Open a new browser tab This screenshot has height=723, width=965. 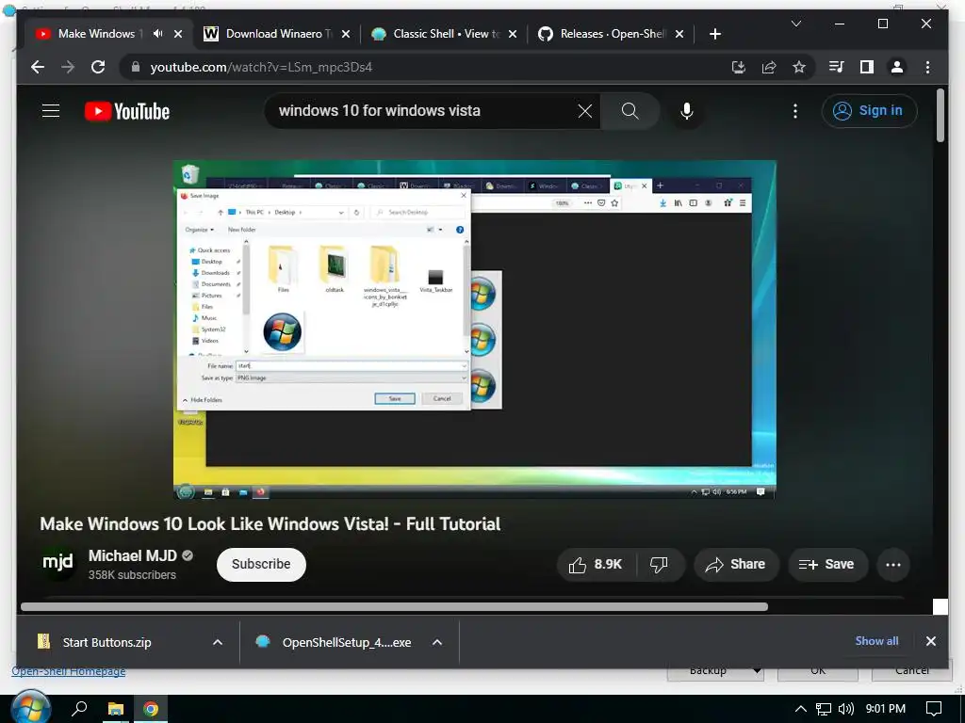pyautogui.click(x=714, y=34)
